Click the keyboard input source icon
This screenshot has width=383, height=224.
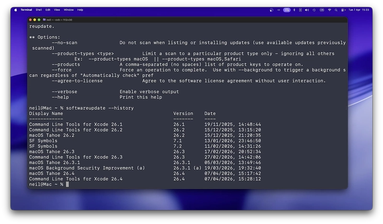[322, 10]
